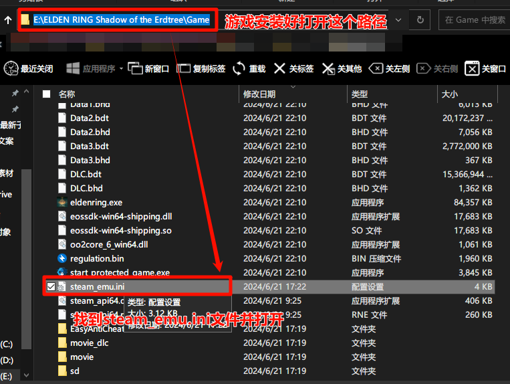510x384 pixels.
Task: Click 关标签 close tab button
Action: (x=293, y=69)
